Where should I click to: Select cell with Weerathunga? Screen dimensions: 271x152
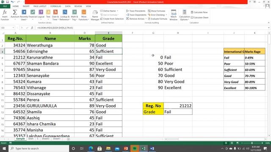[50, 45]
